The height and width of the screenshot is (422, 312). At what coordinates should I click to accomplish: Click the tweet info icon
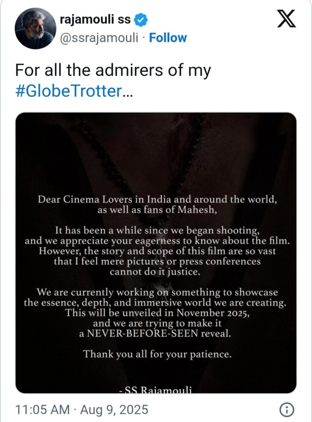[287, 410]
